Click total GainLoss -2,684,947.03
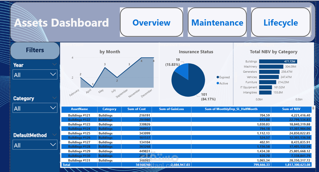Viewport: 319px width, 172px height. (x=180, y=165)
